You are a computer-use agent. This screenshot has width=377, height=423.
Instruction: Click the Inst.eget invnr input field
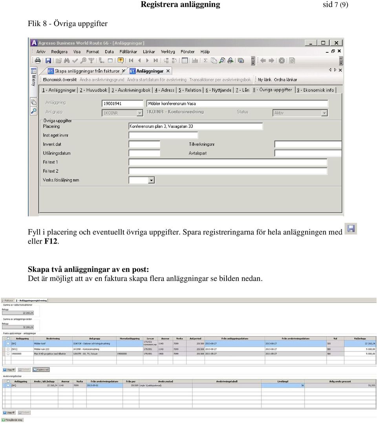(x=163, y=135)
